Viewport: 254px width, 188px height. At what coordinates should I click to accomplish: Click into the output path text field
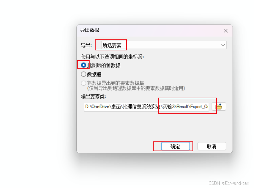146,107
